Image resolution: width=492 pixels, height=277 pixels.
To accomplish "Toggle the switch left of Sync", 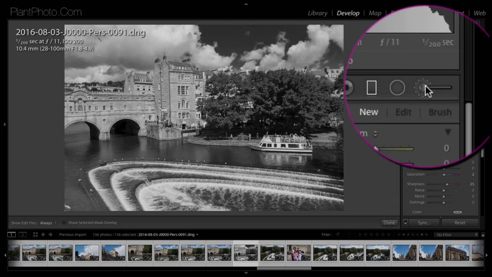I will 405,223.
